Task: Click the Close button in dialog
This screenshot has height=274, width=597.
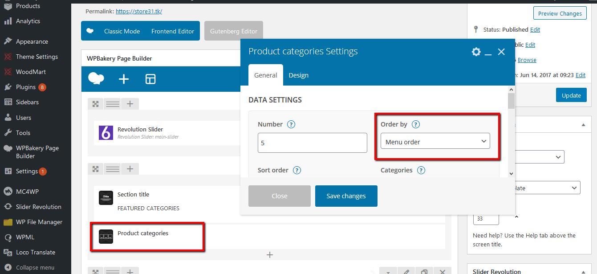Action: pos(280,196)
